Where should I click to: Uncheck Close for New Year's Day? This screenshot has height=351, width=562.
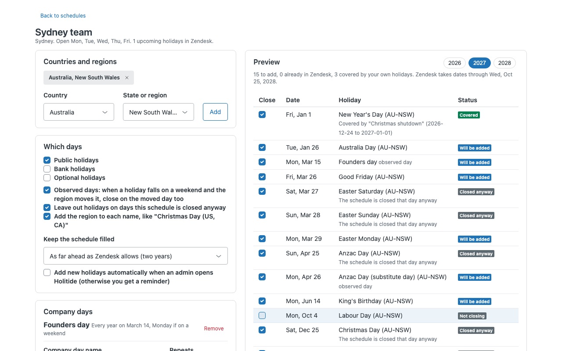(262, 115)
